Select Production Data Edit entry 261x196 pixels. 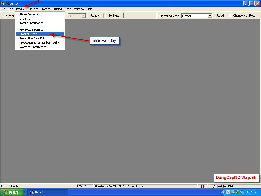tap(40, 38)
